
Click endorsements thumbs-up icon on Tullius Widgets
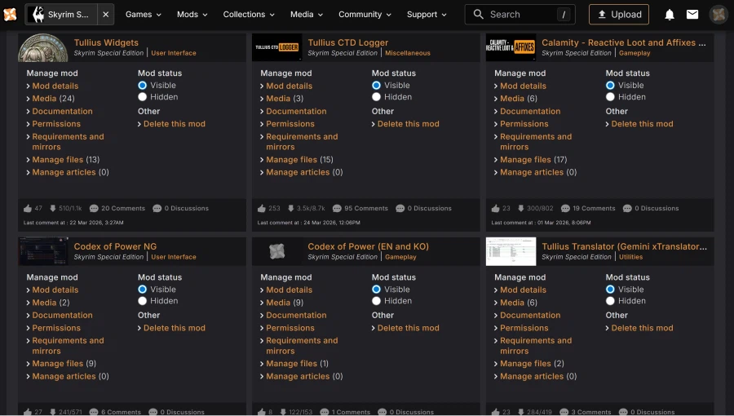tap(29, 208)
